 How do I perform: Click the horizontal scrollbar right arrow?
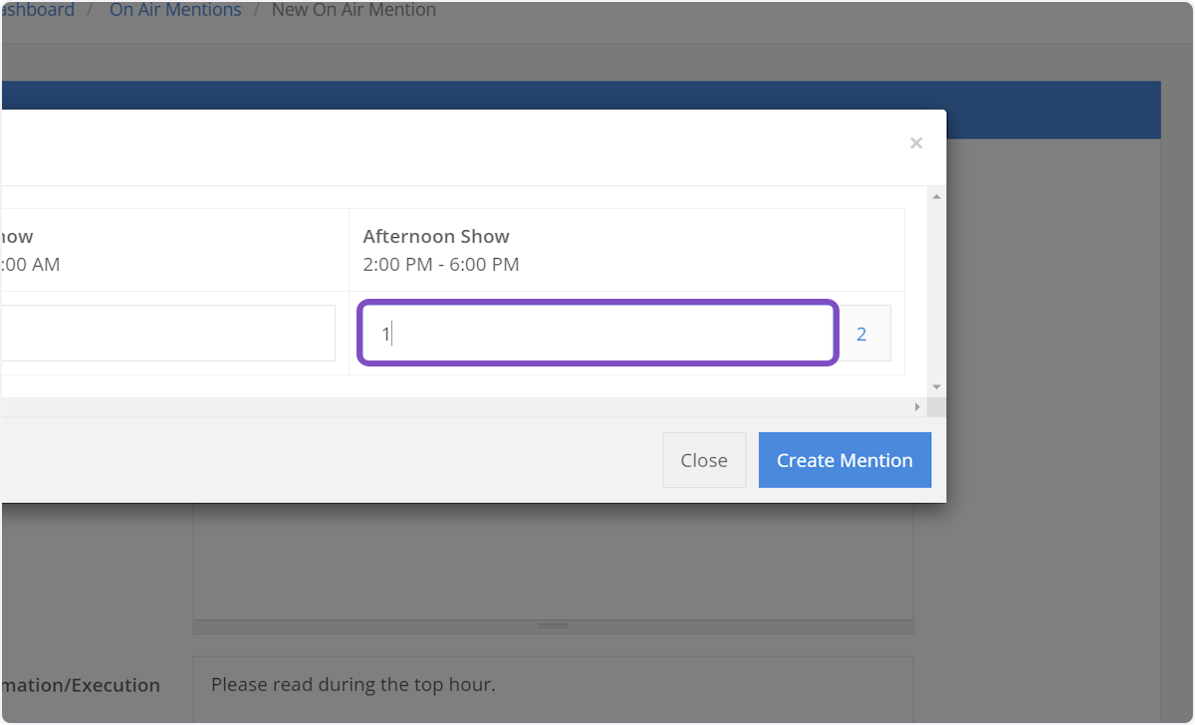[x=917, y=407]
